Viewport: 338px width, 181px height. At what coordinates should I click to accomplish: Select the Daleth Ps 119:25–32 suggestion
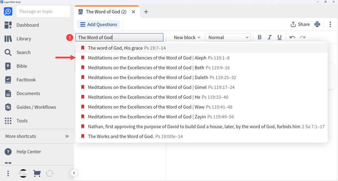[x=201, y=77]
